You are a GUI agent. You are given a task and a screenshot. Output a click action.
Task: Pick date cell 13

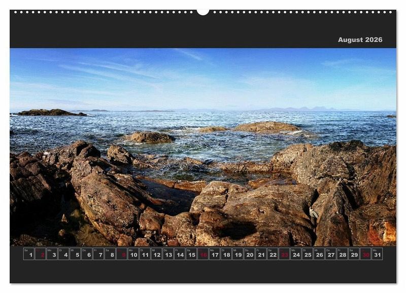pyautogui.click(x=168, y=254)
